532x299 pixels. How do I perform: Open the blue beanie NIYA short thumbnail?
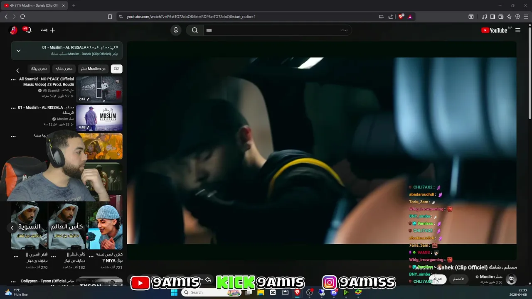click(x=104, y=225)
